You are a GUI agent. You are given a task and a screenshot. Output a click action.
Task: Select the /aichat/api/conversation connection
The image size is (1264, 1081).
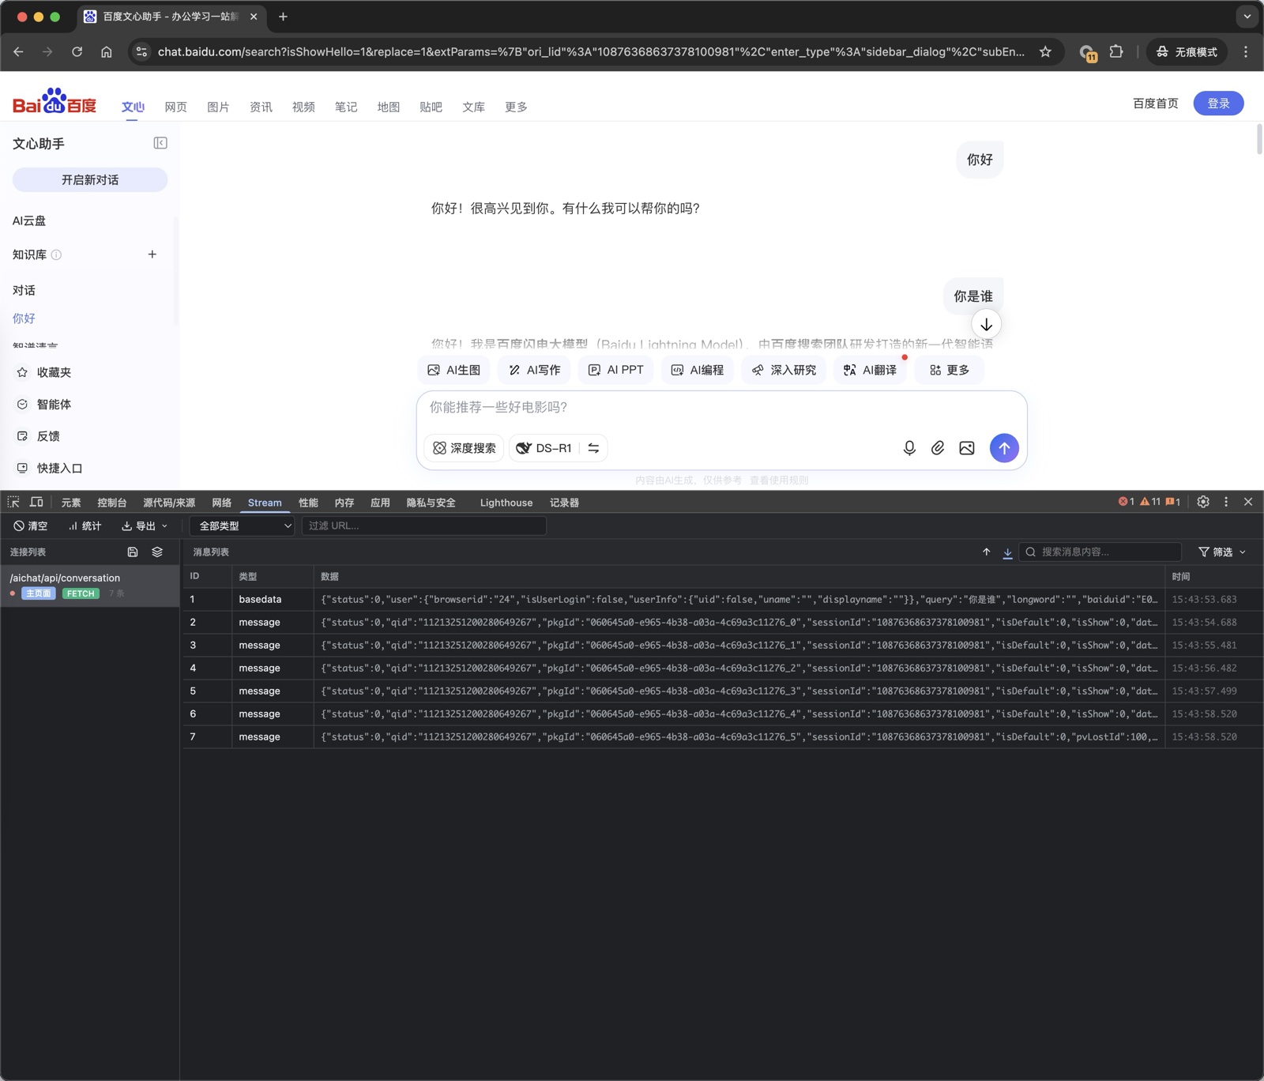click(90, 586)
